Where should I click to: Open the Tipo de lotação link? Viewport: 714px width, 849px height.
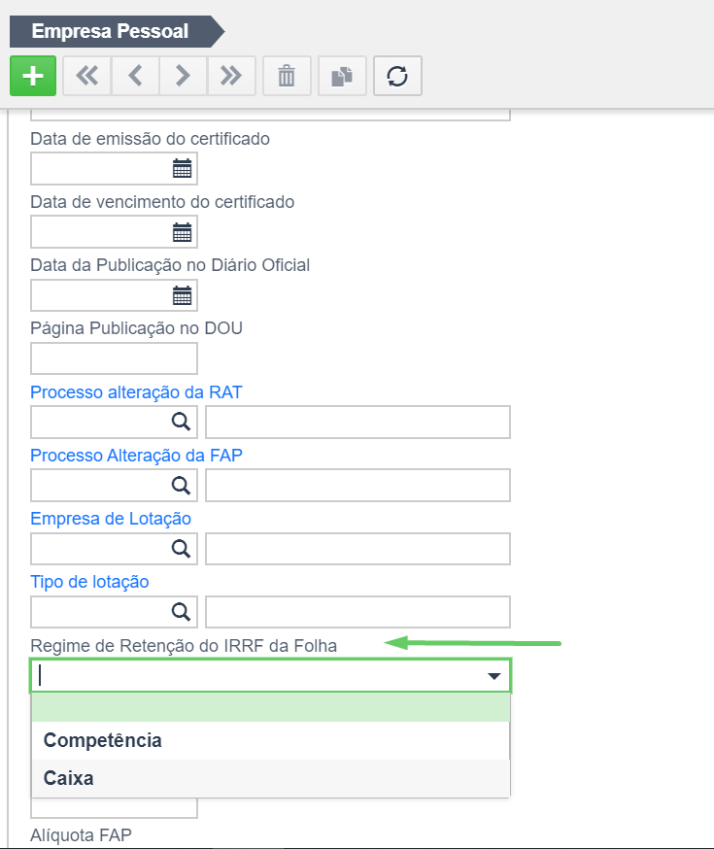pos(90,582)
